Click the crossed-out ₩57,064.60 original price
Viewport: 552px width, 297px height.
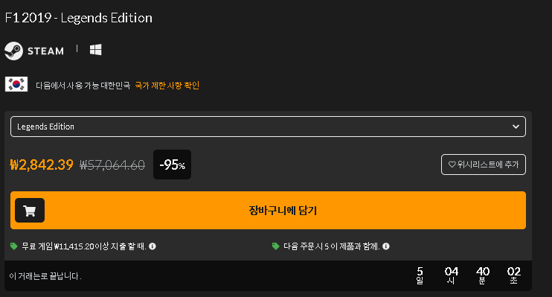coord(112,165)
